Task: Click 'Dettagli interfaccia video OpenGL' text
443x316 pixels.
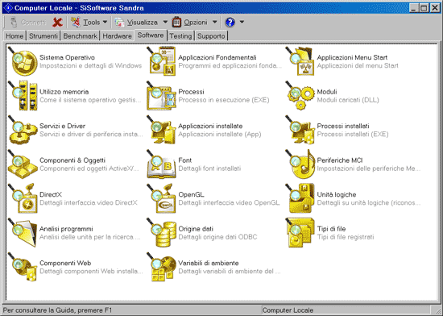Action: tap(229, 202)
